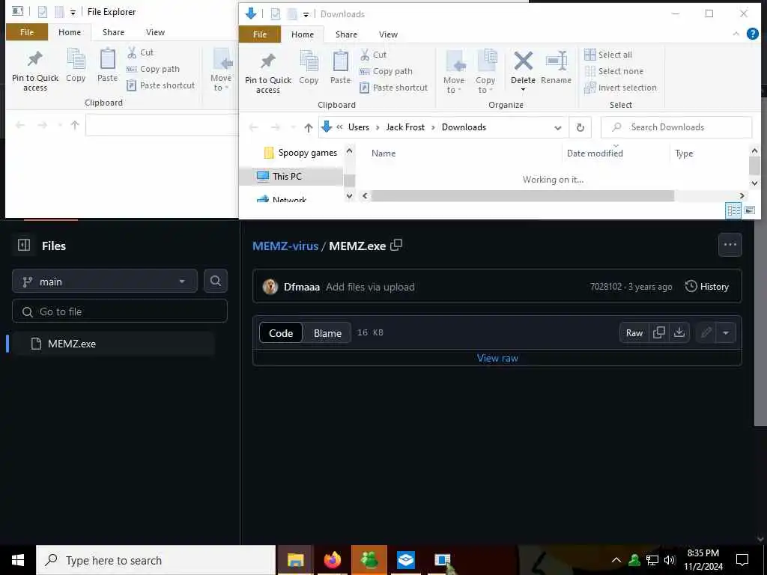
Task: Open commit 7028102 link
Action: coord(605,287)
